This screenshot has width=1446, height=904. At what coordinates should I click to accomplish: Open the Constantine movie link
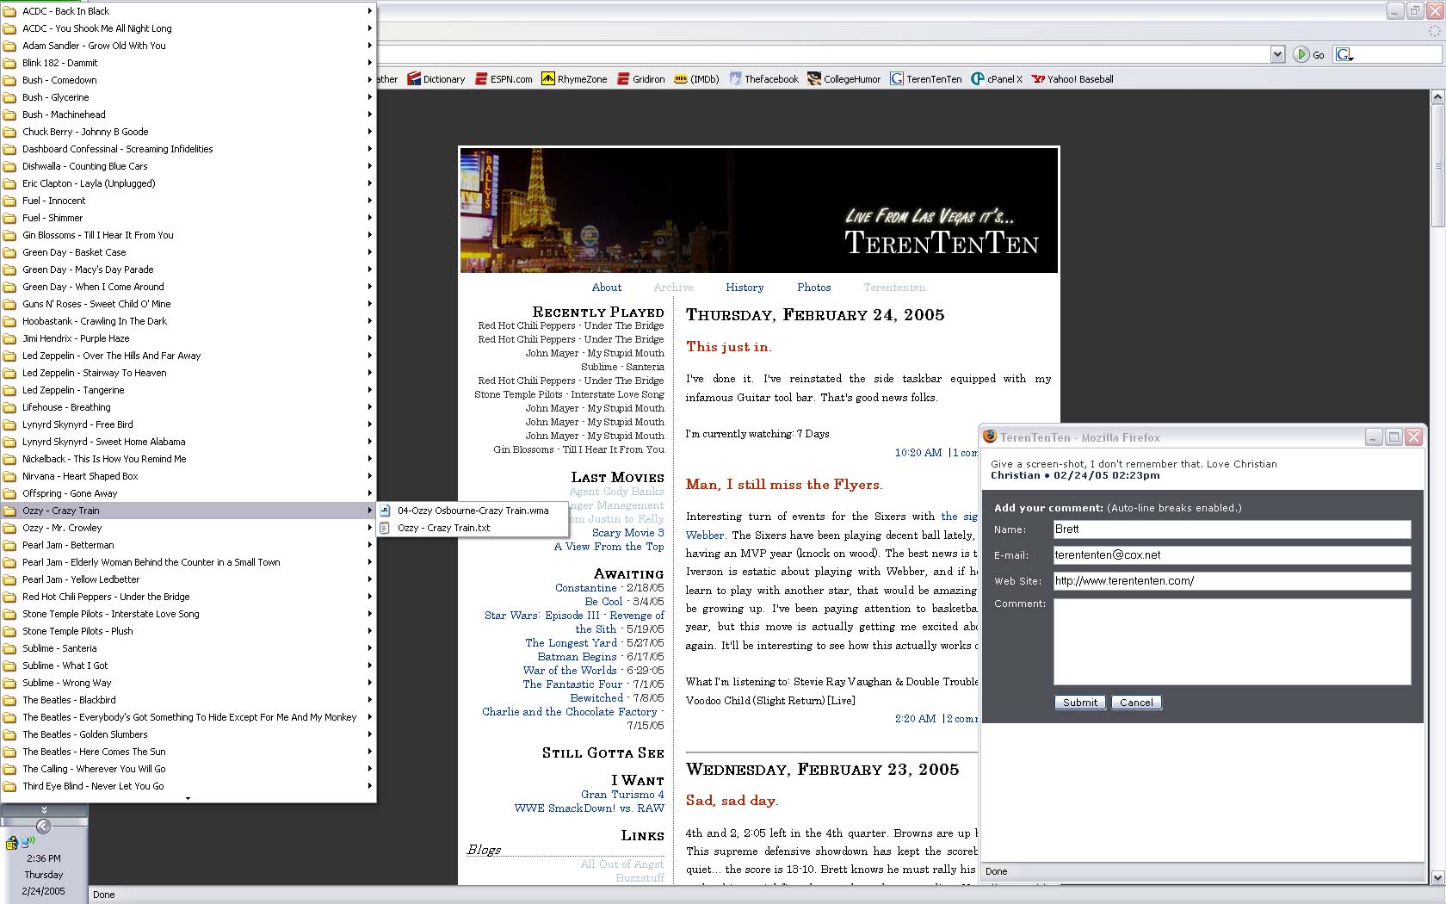pyautogui.click(x=586, y=588)
